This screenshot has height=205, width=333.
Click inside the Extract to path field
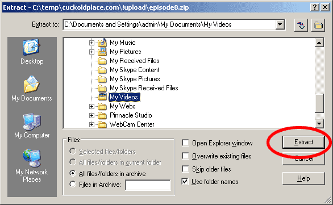point(169,24)
